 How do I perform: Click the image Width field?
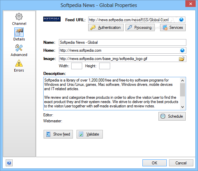click(77, 66)
